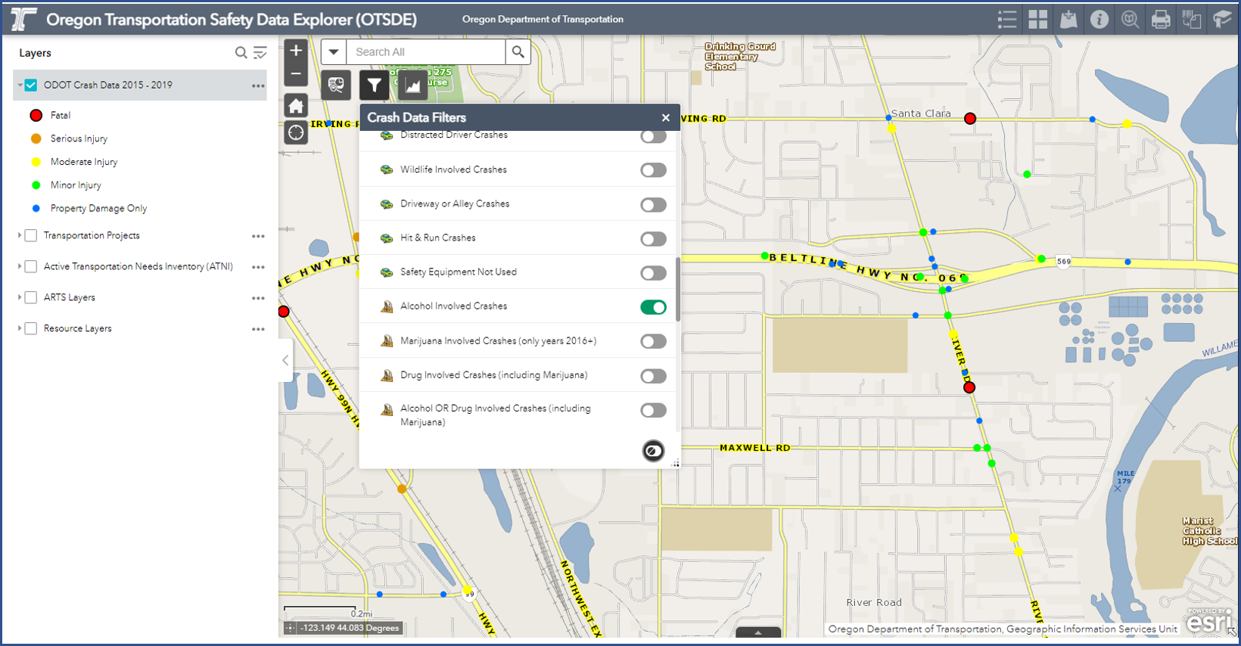The width and height of the screenshot is (1241, 646).
Task: Open the Legend list widget in header
Action: point(1007,19)
